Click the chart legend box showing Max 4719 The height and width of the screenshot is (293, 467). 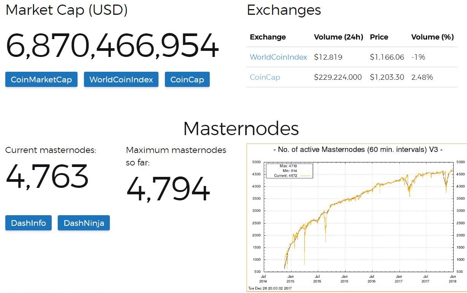click(x=289, y=171)
